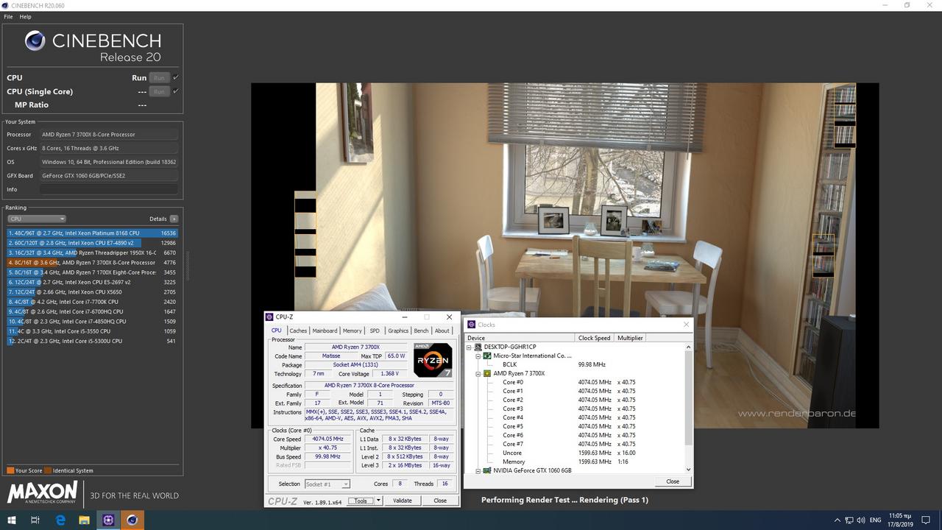The width and height of the screenshot is (942, 530).
Task: Open the File menu in Cinebench
Action: (x=9, y=16)
